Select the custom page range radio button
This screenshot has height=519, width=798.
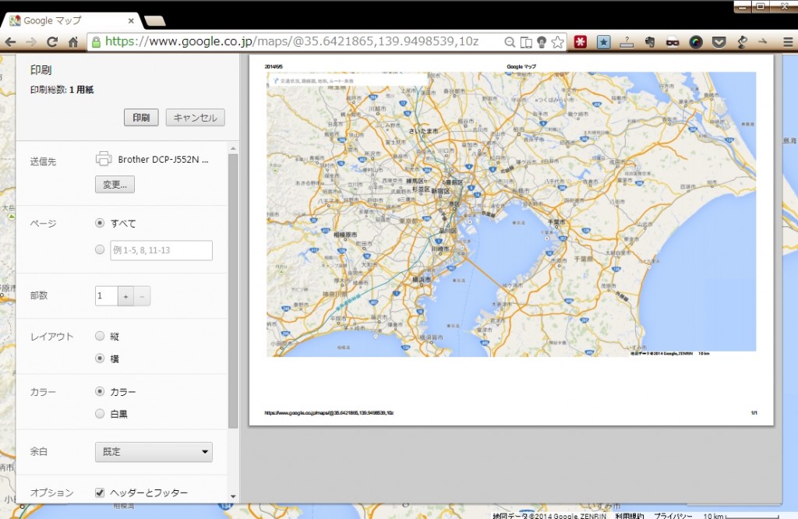(100, 249)
